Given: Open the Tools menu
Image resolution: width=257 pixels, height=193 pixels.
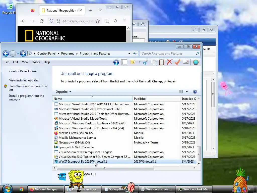Looking at the screenshot, I should pyautogui.click(x=36, y=62).
